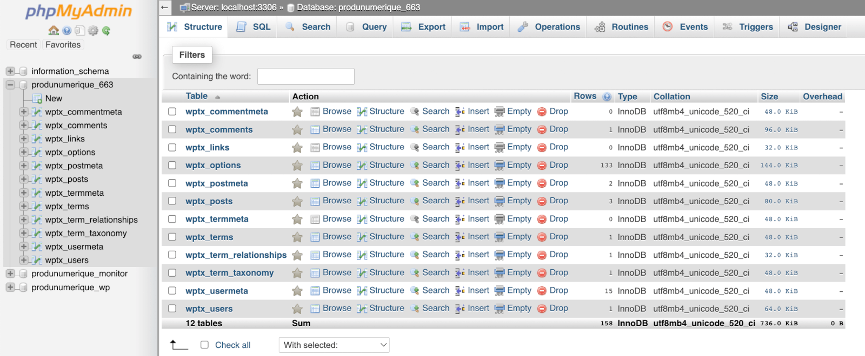Click the Server: localhost:3306 breadcrumb
Viewport: 865px width, 356px height.
(x=234, y=8)
